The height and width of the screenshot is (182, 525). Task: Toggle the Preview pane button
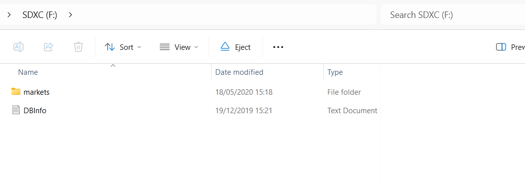pos(510,47)
